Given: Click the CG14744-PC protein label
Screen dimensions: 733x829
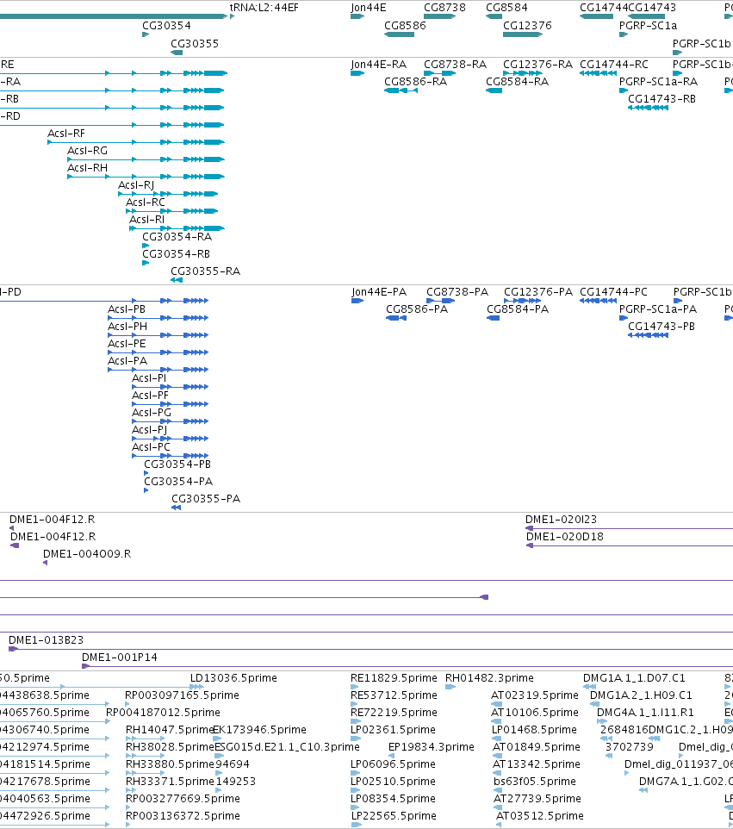Looking at the screenshot, I should click(x=613, y=292).
